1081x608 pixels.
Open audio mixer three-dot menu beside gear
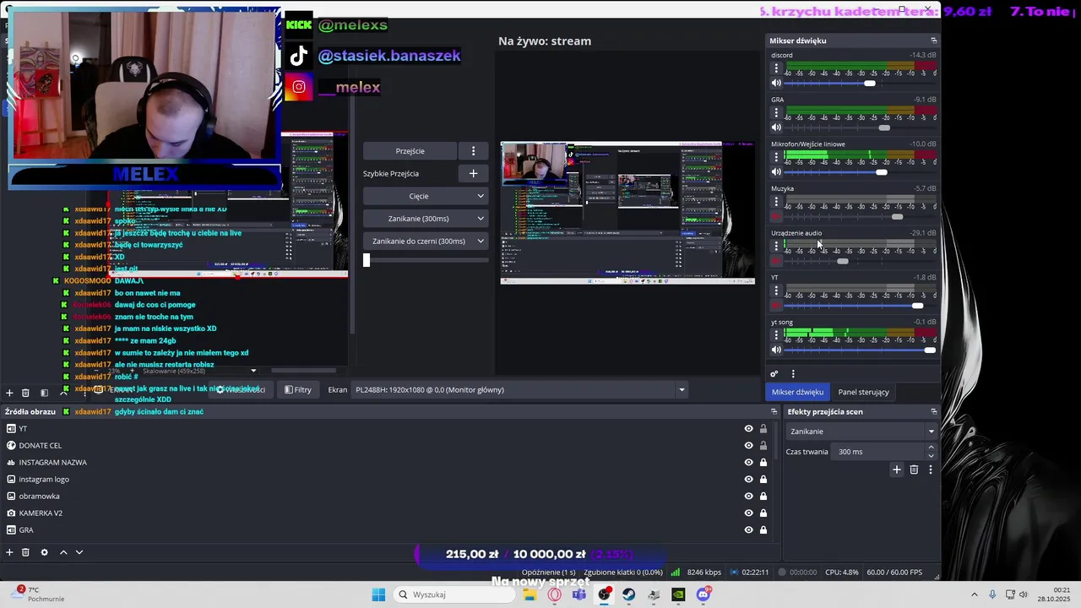[x=793, y=374]
